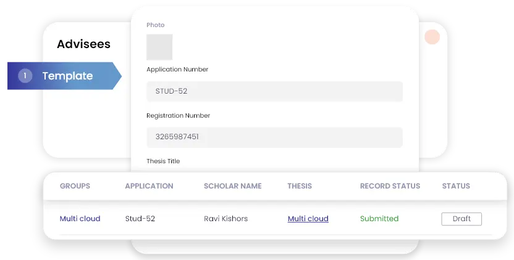Click the Application Number field with STUD-52

[274, 91]
